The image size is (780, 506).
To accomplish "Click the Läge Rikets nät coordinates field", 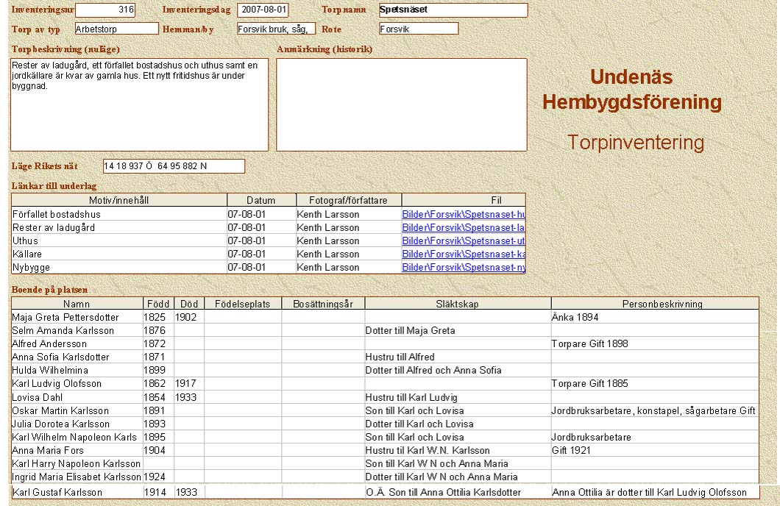I will (173, 166).
